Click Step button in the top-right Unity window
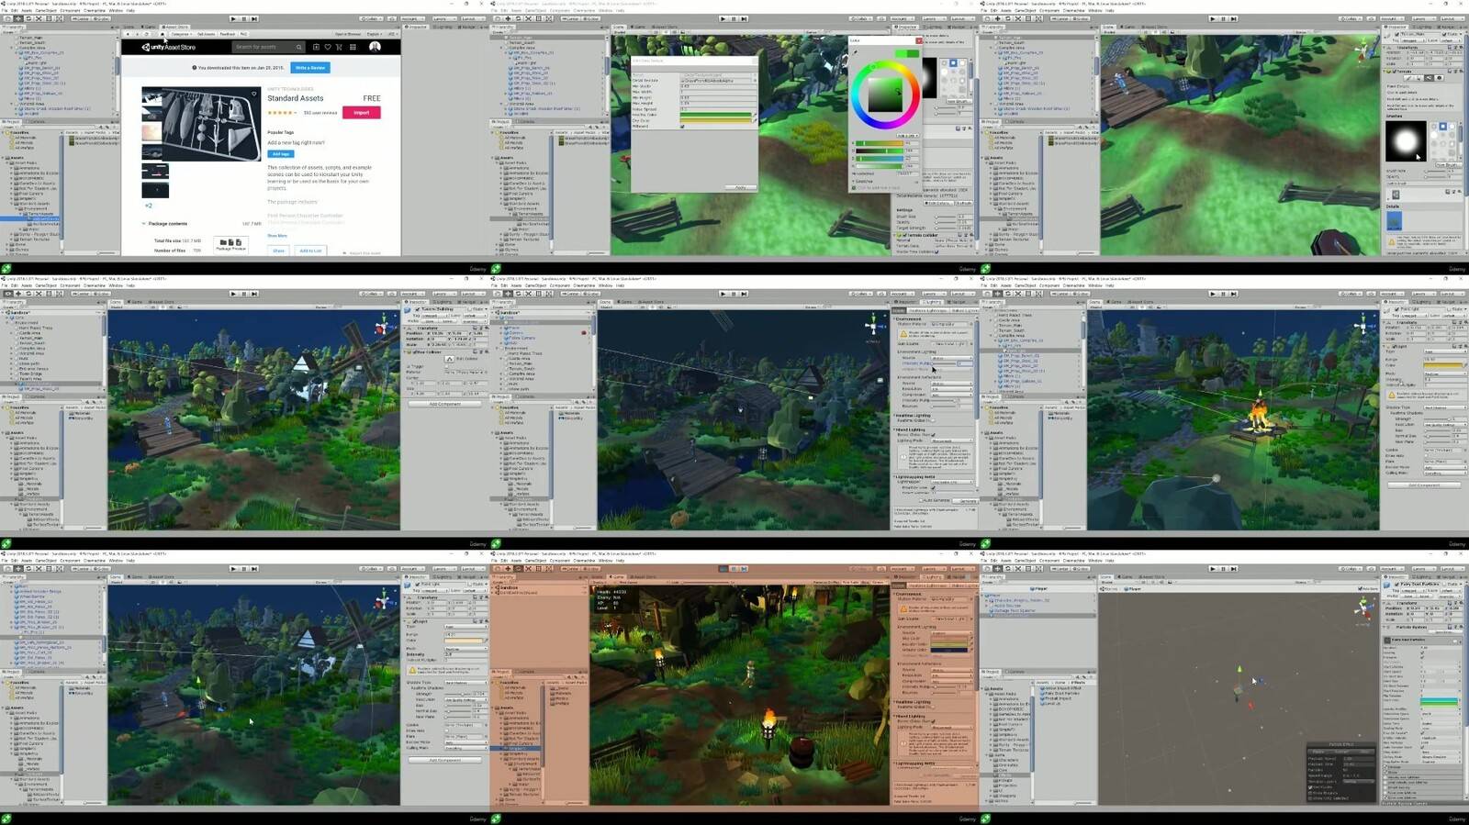 [1234, 18]
